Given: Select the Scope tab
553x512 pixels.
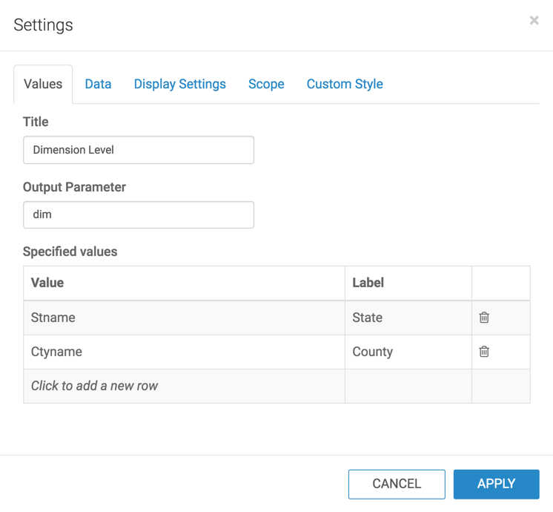Looking at the screenshot, I should click(266, 84).
